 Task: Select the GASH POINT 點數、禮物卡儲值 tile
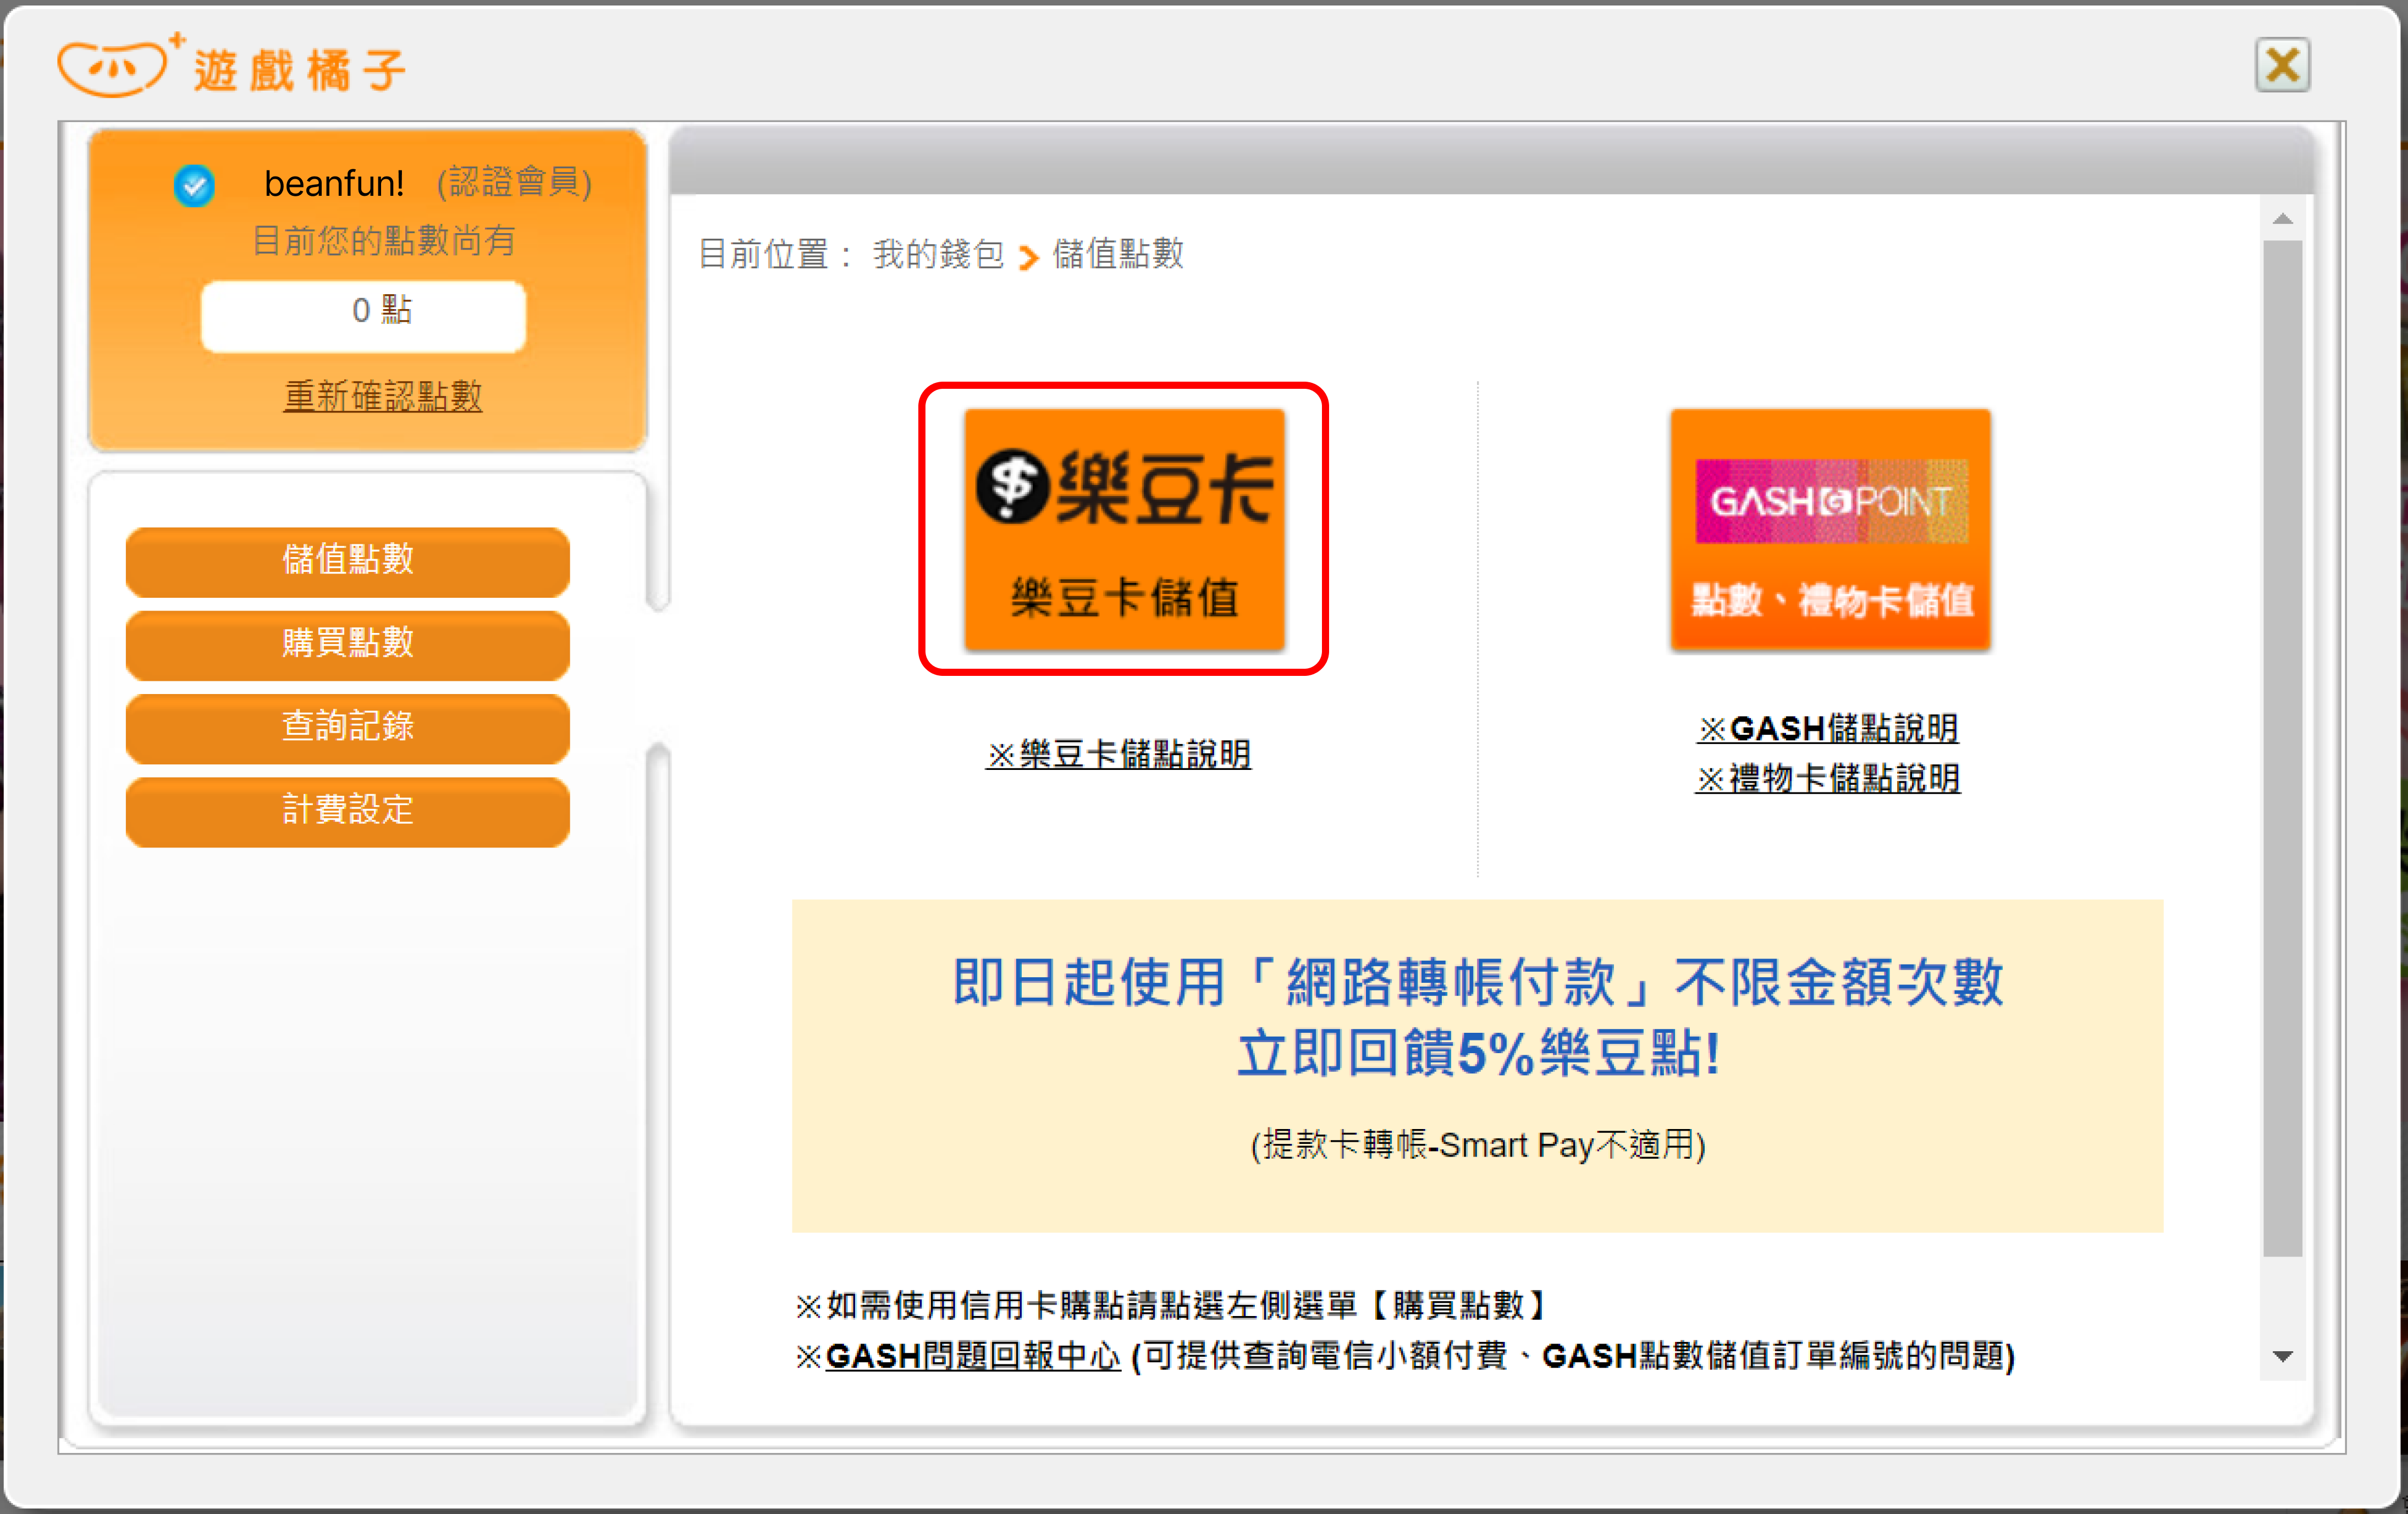tap(1830, 529)
